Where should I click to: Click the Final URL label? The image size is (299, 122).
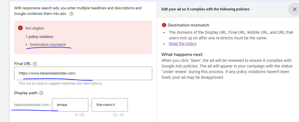[23, 64]
